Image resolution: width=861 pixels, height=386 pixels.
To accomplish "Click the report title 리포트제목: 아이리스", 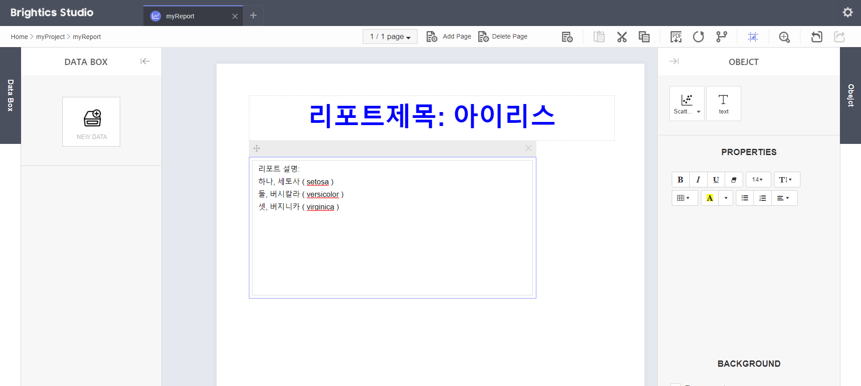I will point(432,116).
